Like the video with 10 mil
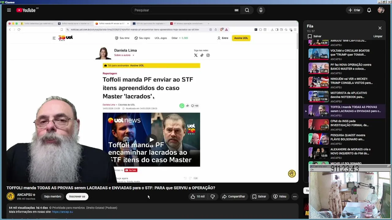The image size is (392, 220). coord(198,196)
